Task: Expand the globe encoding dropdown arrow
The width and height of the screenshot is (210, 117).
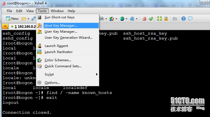Action: 126,19
